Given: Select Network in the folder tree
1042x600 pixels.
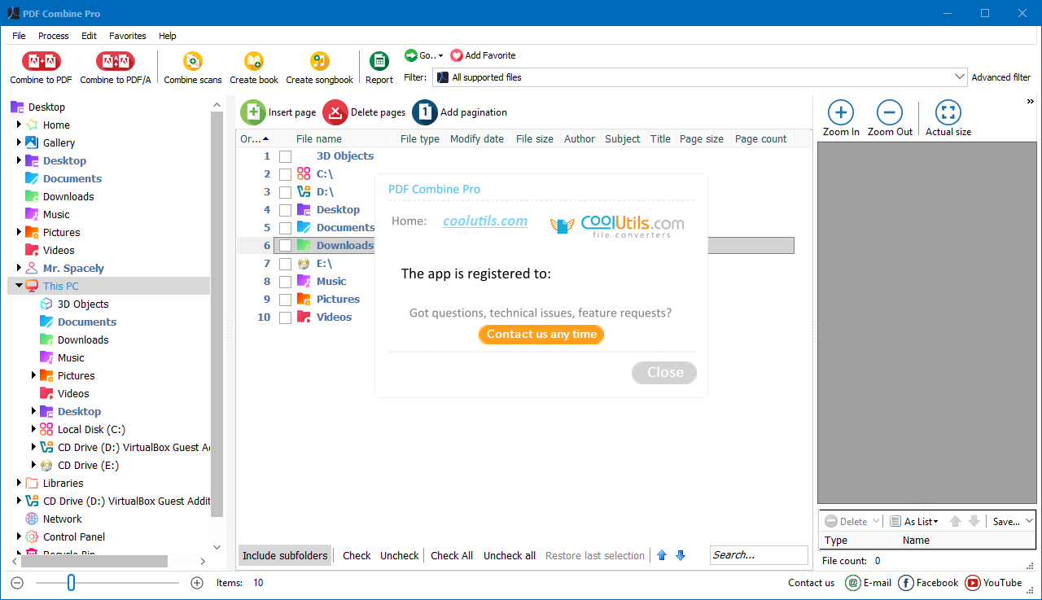Looking at the screenshot, I should point(62,519).
